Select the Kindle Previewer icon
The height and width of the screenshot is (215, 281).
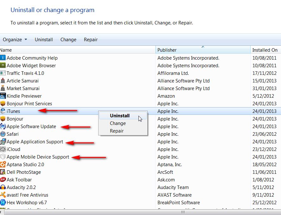coord(3,96)
